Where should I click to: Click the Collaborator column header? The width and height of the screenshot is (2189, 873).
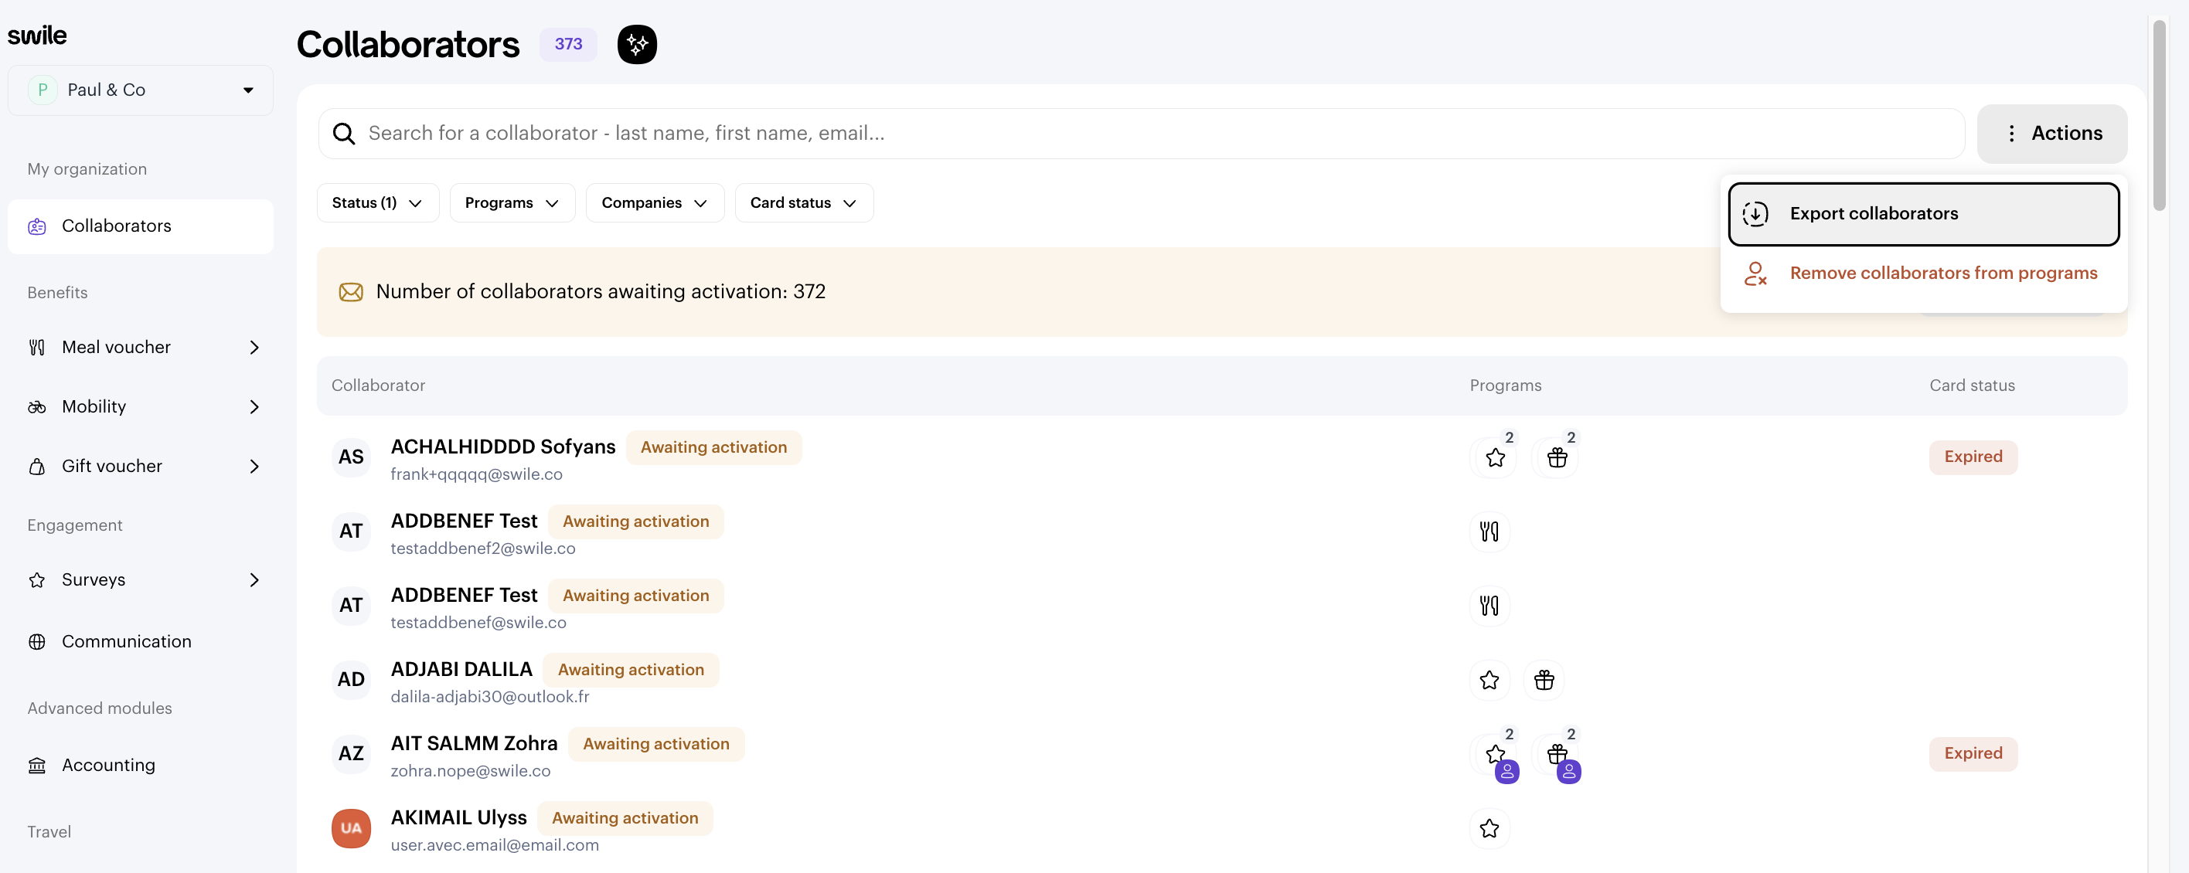(378, 386)
